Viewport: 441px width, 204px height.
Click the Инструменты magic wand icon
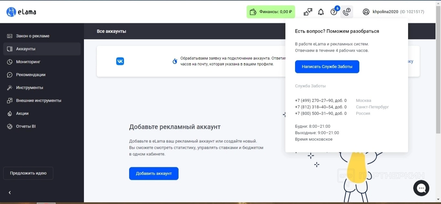click(10, 88)
